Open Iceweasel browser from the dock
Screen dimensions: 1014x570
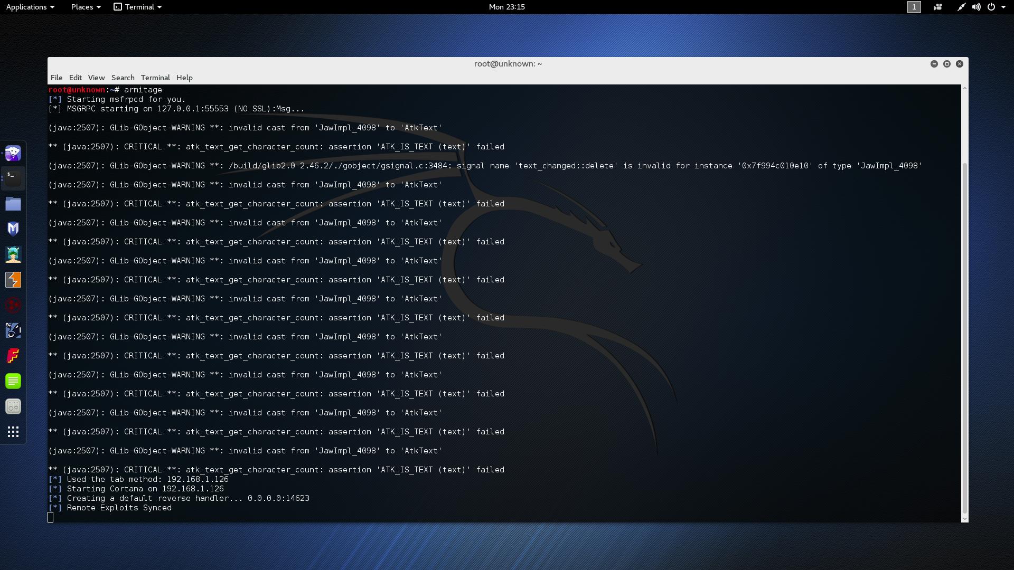[x=13, y=153]
